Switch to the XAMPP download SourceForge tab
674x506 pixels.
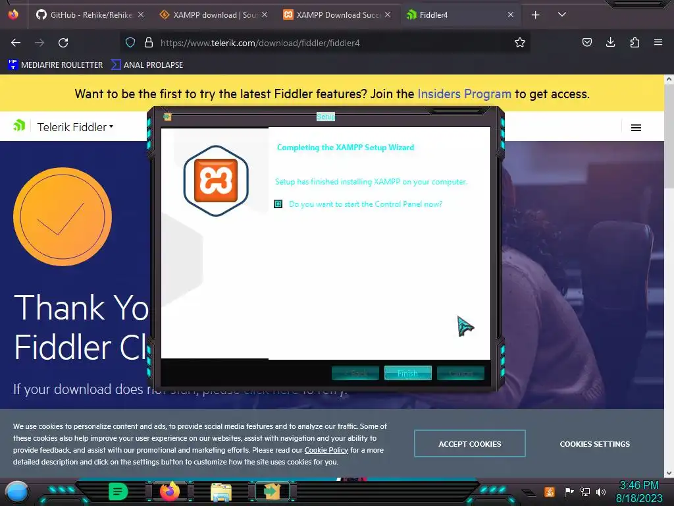pyautogui.click(x=207, y=15)
